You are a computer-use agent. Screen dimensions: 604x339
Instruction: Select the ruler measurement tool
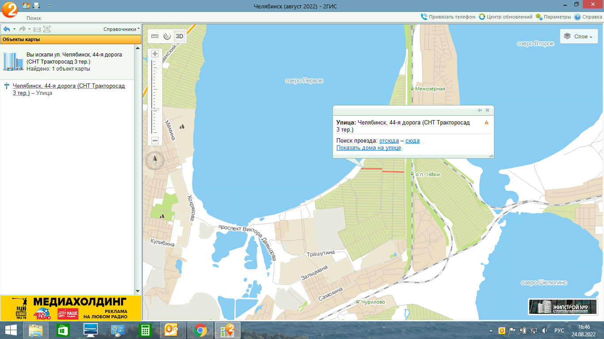click(155, 36)
